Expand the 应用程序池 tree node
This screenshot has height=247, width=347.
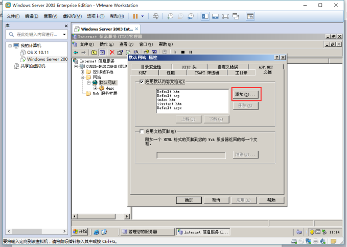point(82,72)
